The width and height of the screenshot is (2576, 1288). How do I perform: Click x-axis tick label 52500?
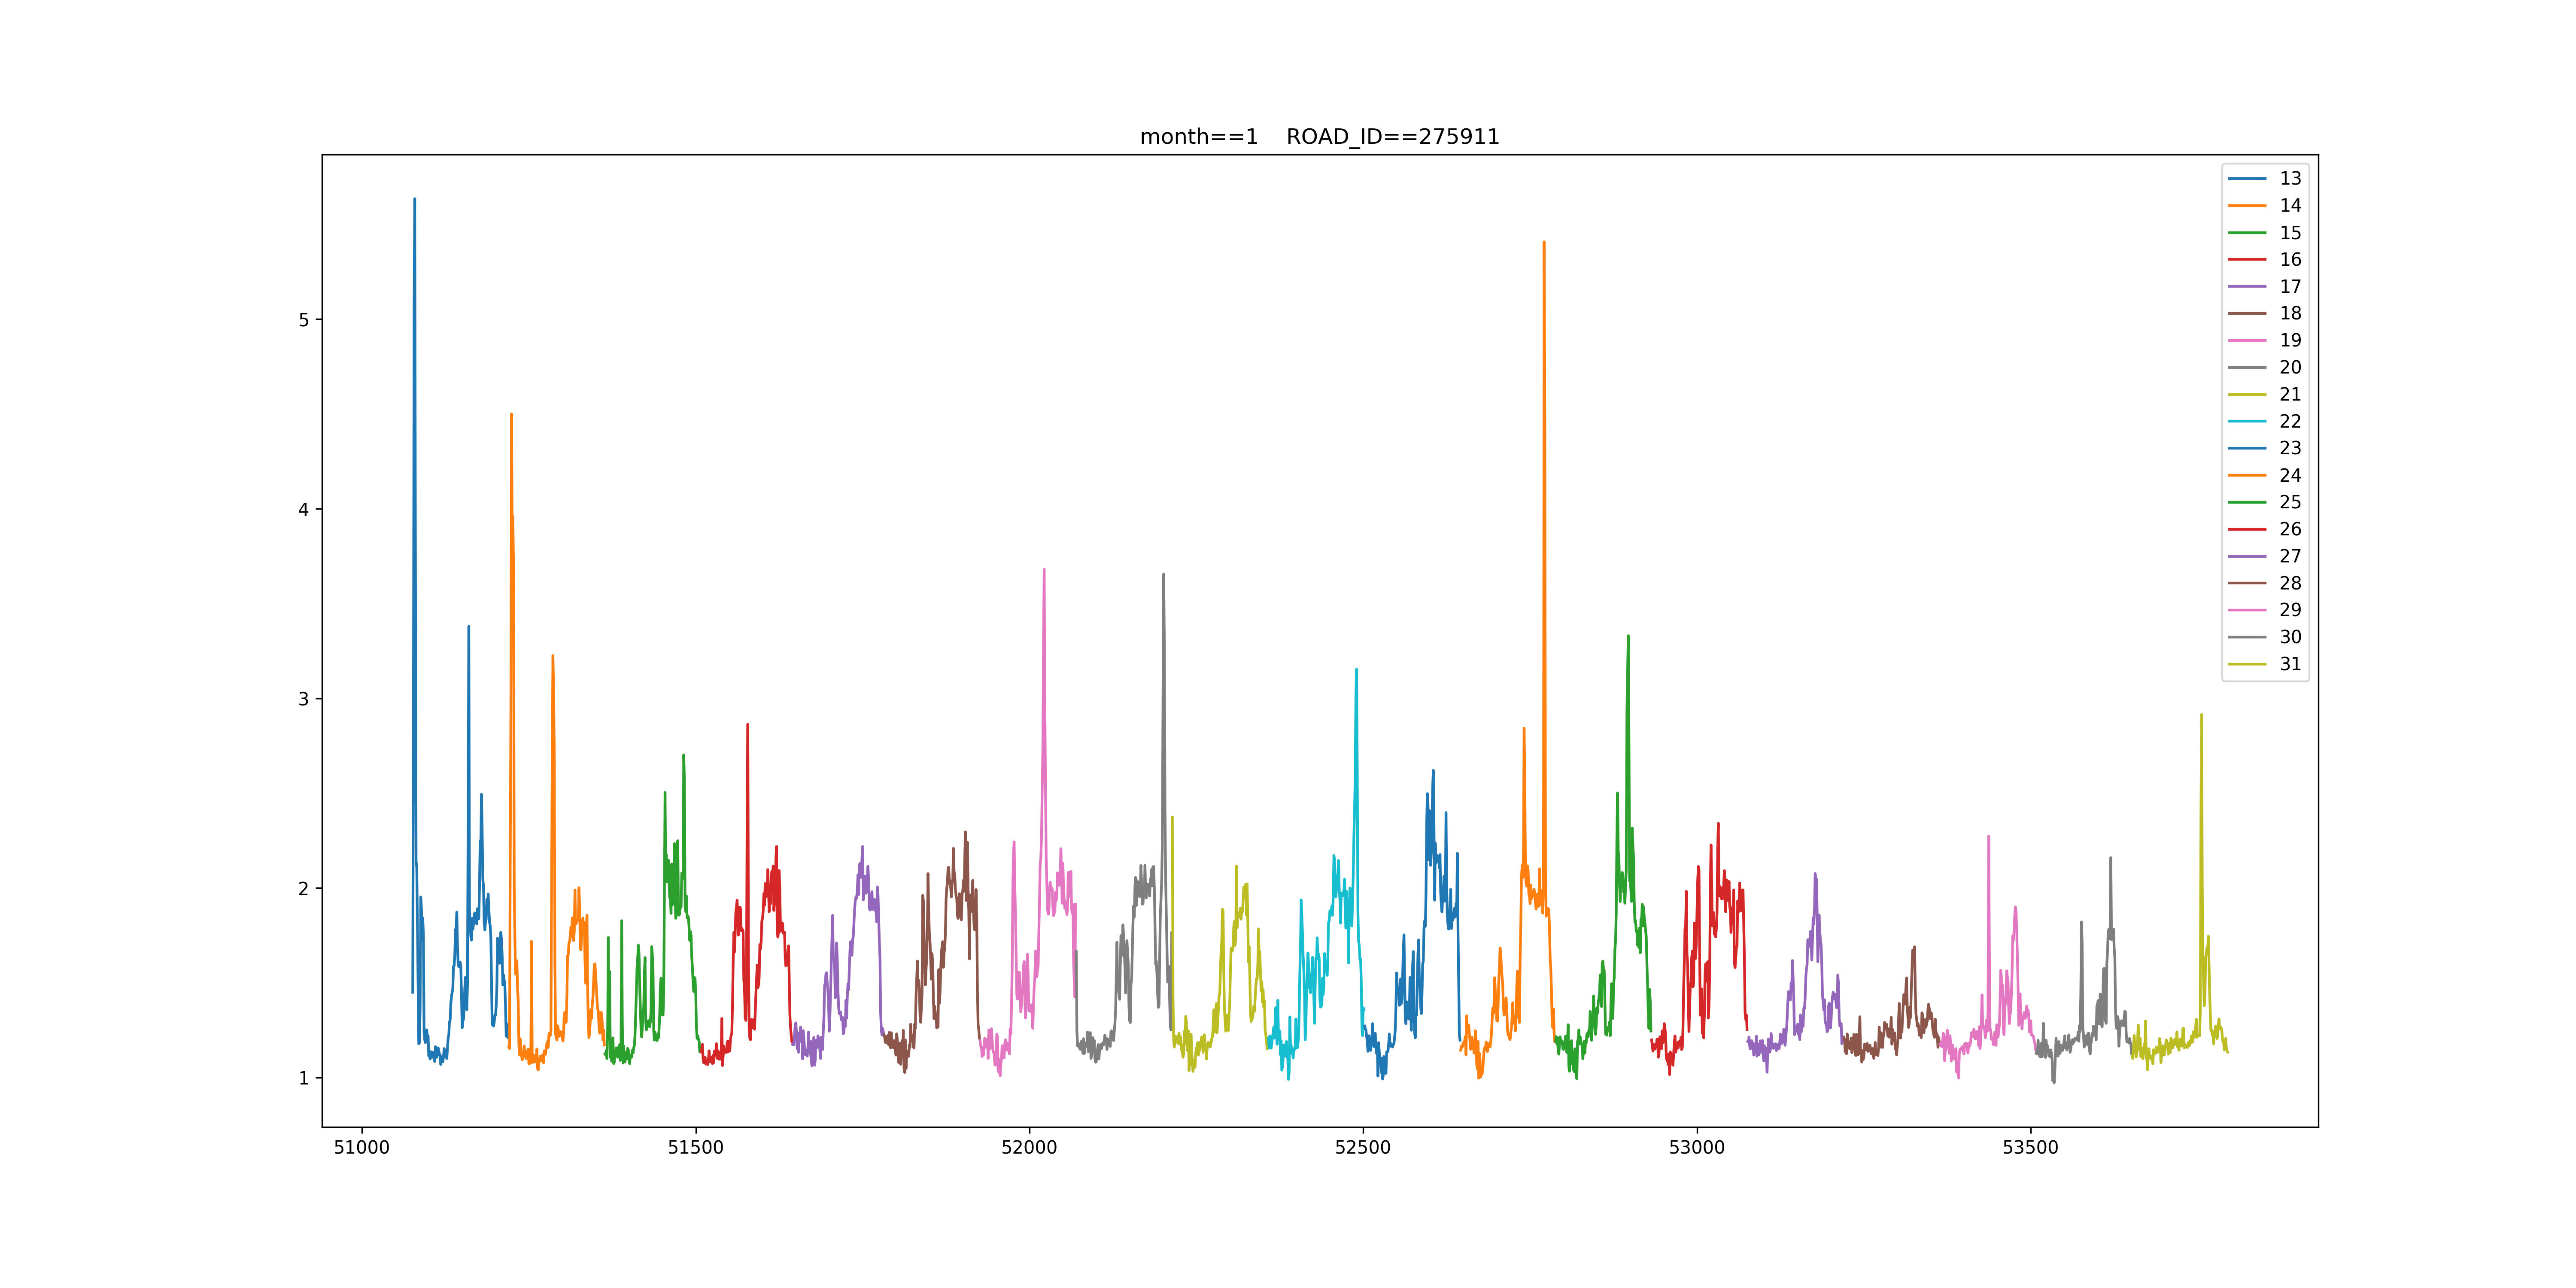tap(1363, 1148)
